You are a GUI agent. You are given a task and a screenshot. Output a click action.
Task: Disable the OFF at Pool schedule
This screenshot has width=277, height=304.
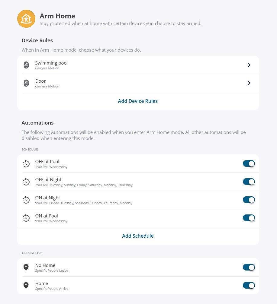coord(249,163)
